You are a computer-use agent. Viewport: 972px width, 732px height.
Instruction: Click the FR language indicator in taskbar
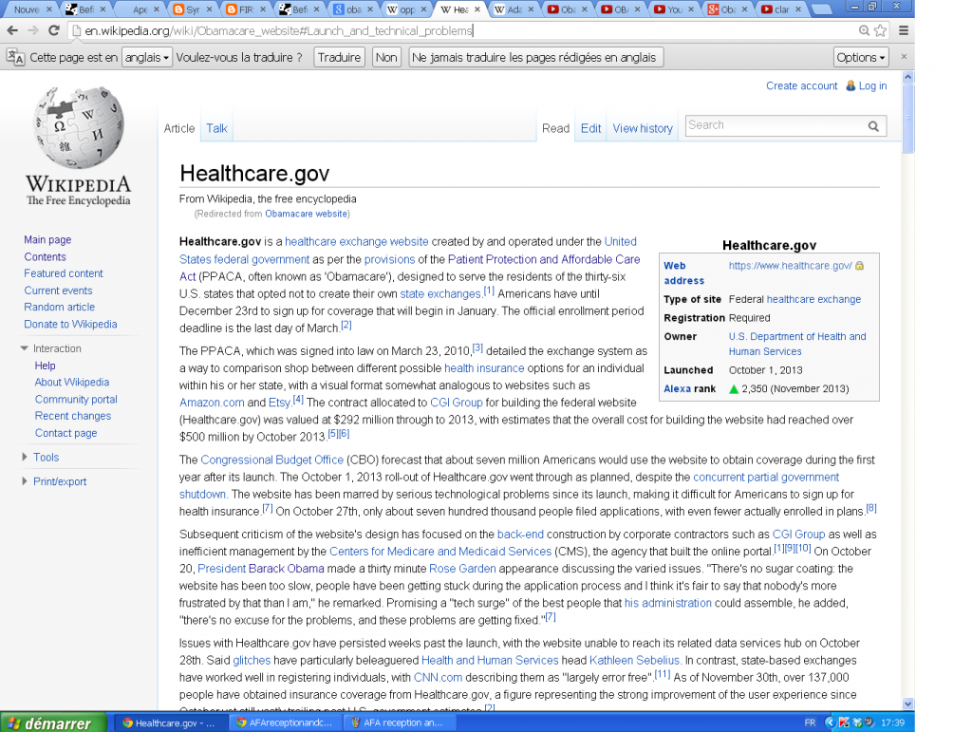(810, 723)
